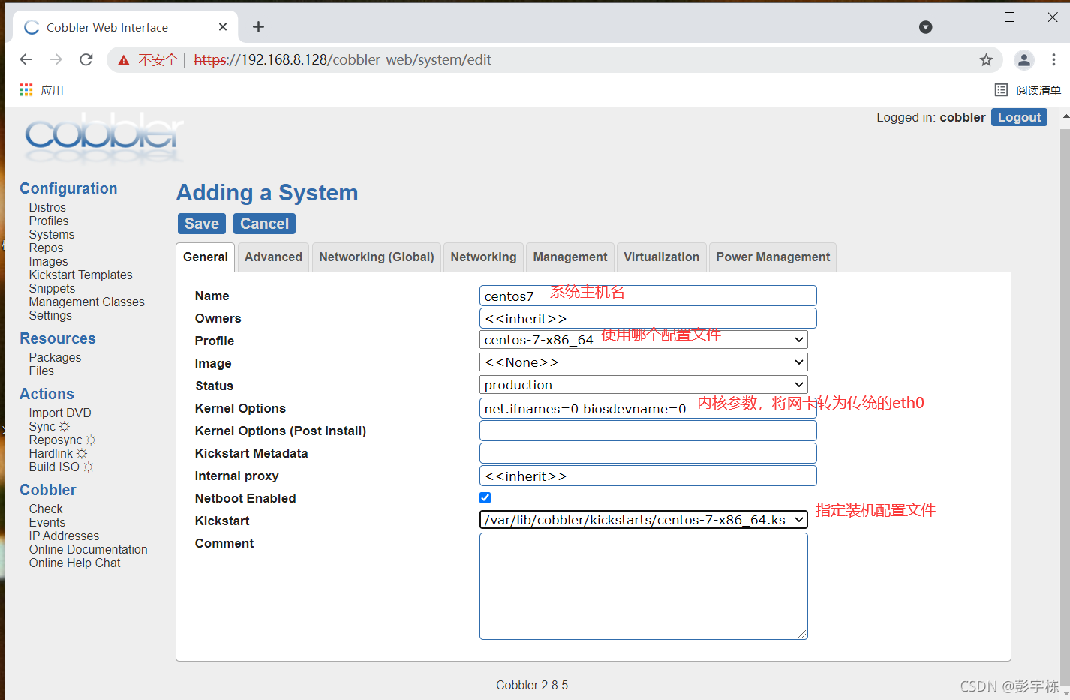Viewport: 1070px width, 700px height.
Task: Open Repos in the sidebar
Action: [46, 248]
